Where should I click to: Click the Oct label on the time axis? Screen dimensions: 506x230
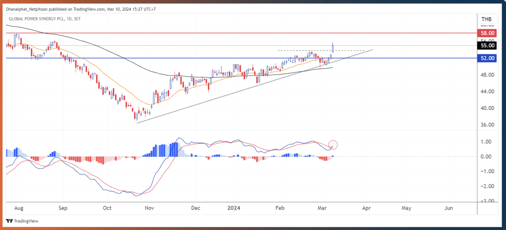click(x=107, y=208)
